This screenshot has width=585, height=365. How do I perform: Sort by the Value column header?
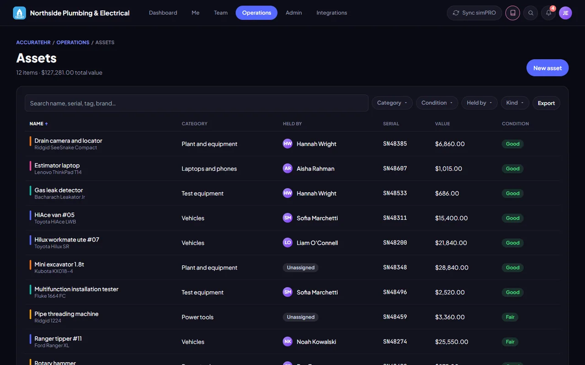(x=442, y=124)
